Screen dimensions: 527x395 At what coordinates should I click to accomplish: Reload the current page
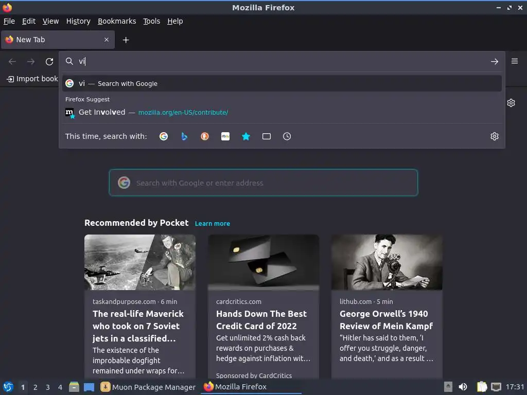[x=49, y=62]
